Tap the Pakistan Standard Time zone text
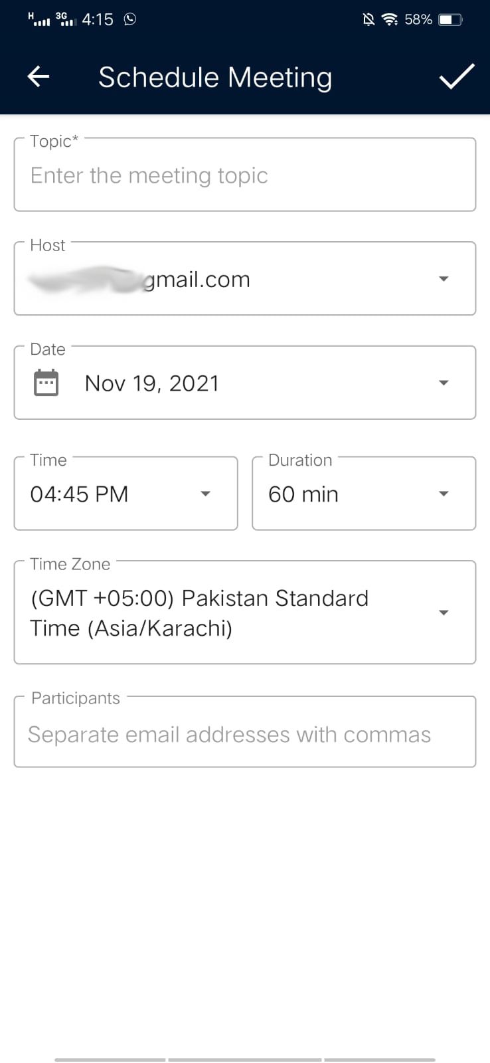The height and width of the screenshot is (1063, 490). coord(199,613)
